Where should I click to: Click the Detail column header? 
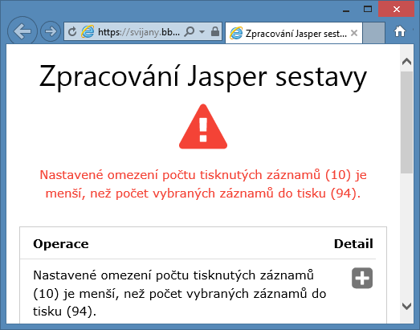click(x=353, y=244)
